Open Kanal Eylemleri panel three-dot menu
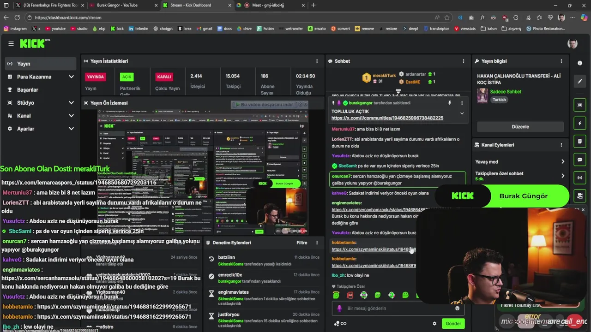 click(561, 145)
